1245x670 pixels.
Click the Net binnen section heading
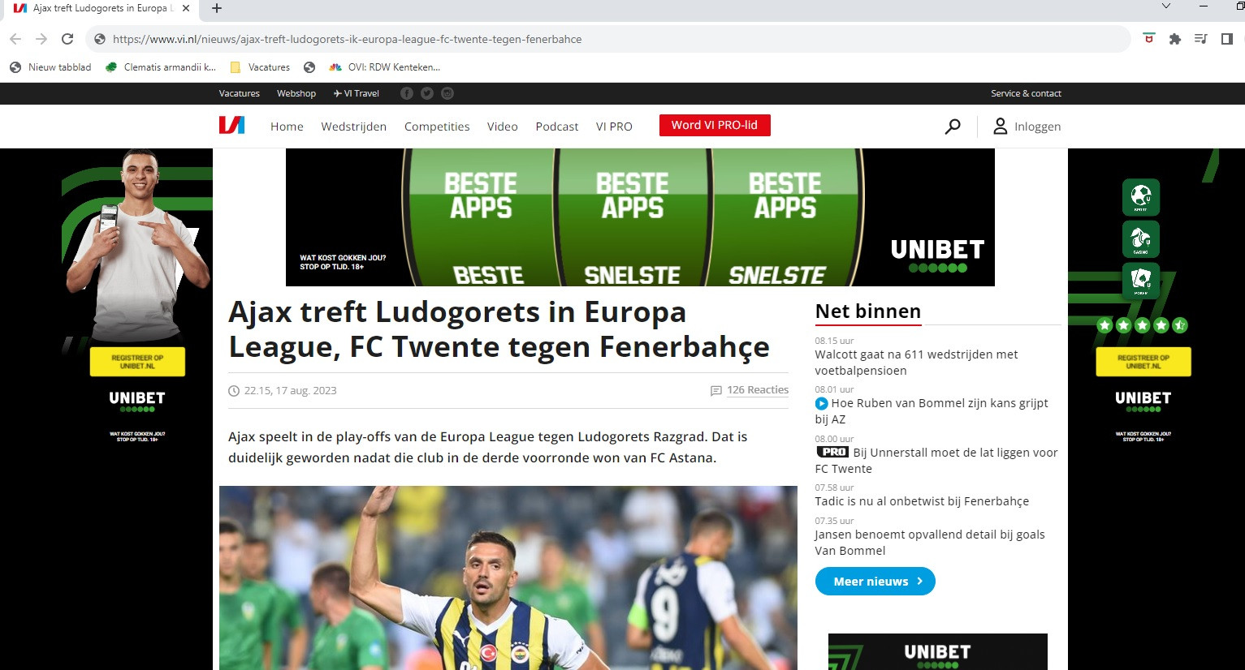868,311
